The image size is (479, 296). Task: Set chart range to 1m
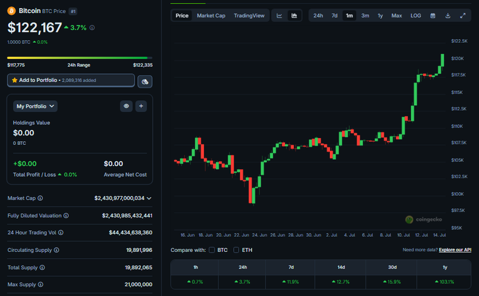pos(349,16)
